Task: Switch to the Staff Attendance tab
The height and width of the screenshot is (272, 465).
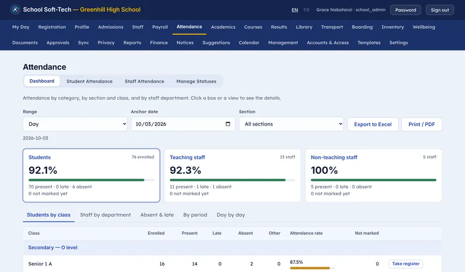Action: coord(144,81)
